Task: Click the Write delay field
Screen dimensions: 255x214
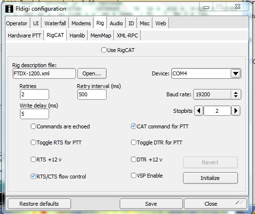Action: tap(35, 114)
